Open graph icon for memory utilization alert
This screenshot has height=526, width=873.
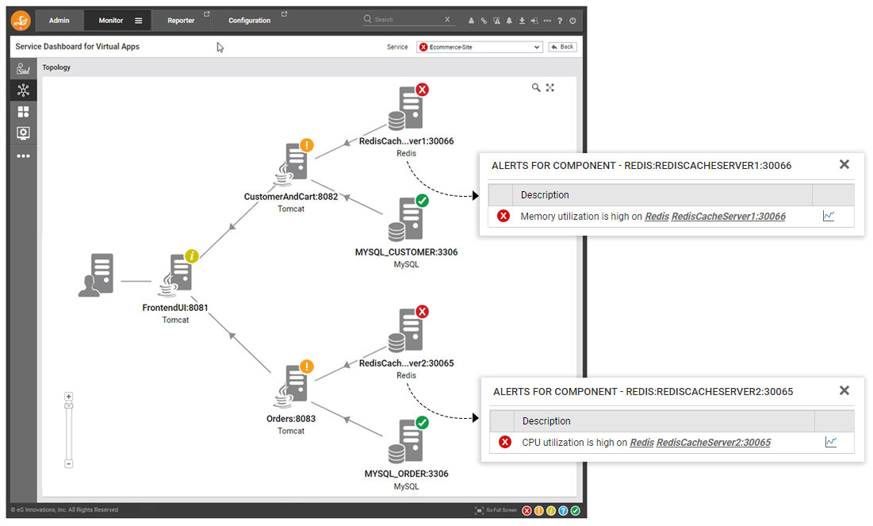tap(829, 217)
